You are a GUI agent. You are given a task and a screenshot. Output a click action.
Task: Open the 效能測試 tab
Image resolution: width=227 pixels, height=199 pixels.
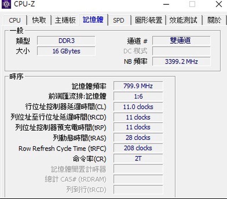[183, 20]
